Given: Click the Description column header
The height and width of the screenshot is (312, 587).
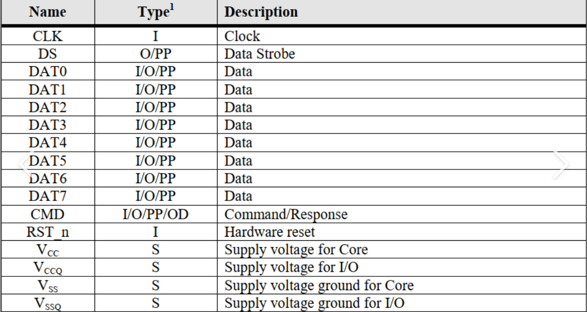Looking at the screenshot, I should pyautogui.click(x=261, y=12).
